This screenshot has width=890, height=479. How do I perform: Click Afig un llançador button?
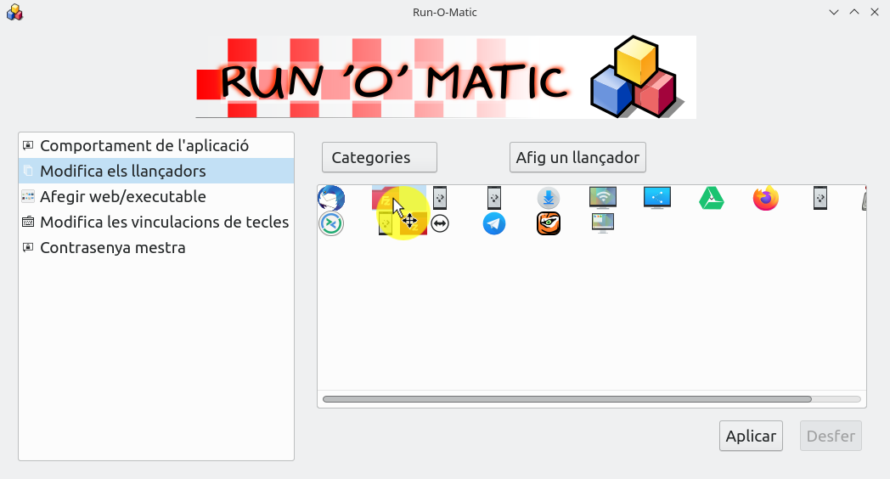[x=577, y=157]
